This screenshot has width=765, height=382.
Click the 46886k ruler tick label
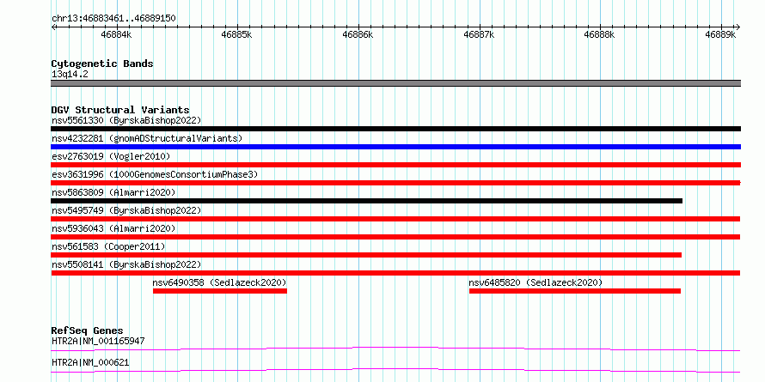(x=358, y=35)
